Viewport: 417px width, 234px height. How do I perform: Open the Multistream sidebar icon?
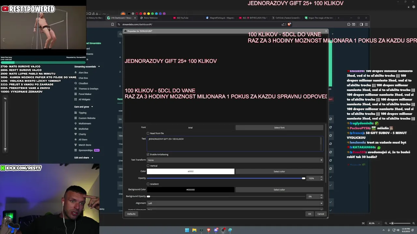pyautogui.click(x=76, y=123)
